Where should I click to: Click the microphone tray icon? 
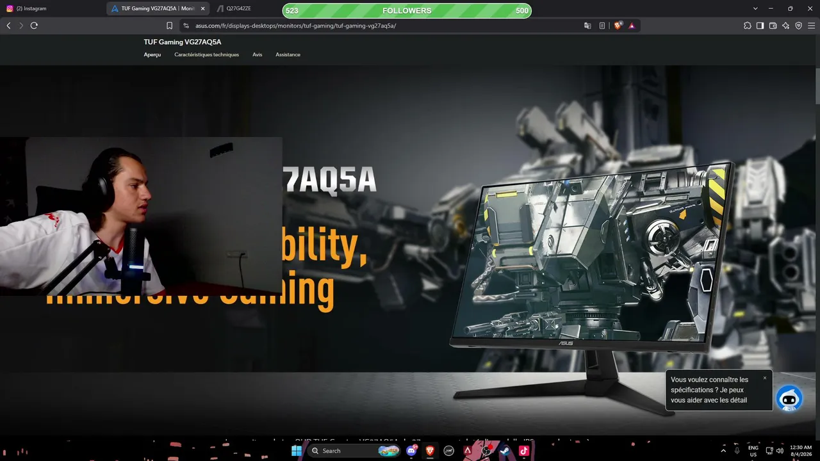point(737,451)
